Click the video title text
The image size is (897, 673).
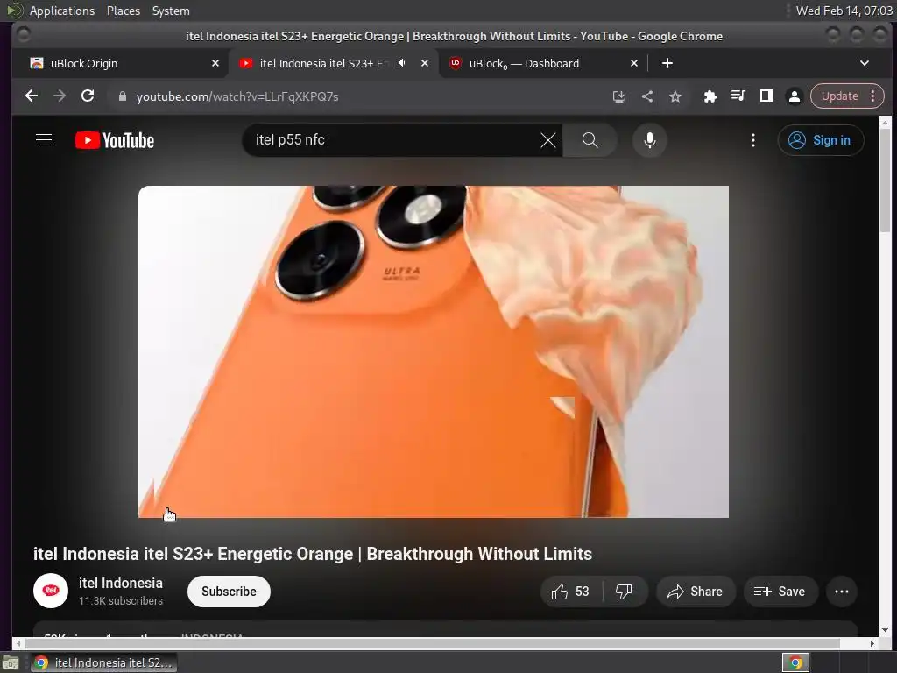[x=313, y=554]
